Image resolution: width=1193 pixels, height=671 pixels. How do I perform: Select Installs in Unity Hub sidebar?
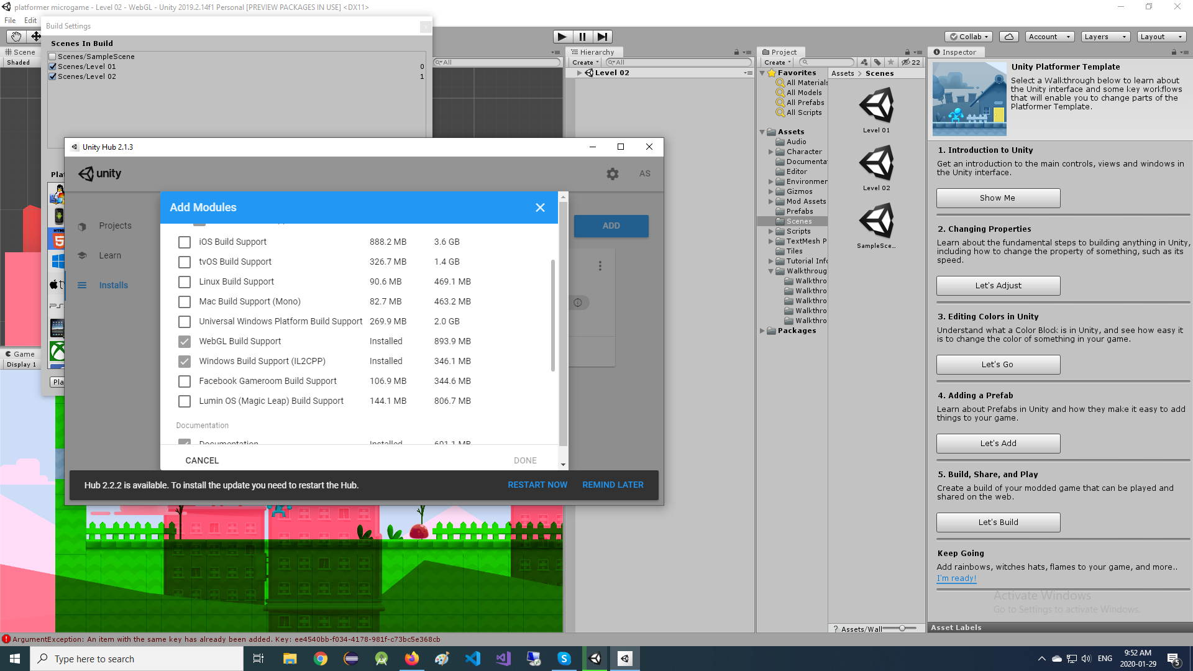click(x=113, y=285)
